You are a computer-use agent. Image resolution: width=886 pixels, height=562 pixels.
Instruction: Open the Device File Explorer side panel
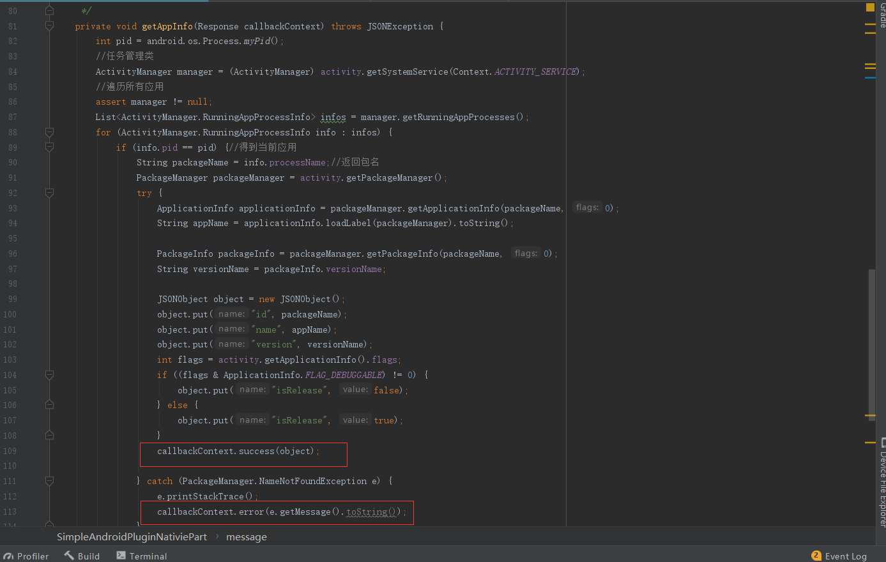click(x=882, y=483)
